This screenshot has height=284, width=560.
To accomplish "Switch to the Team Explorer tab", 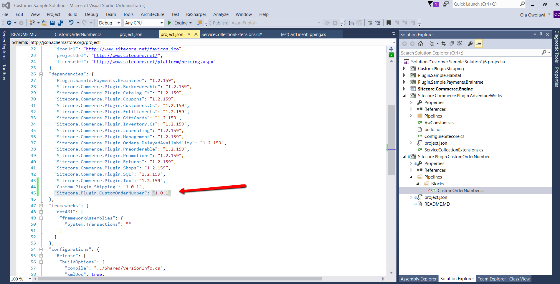I will 492,279.
